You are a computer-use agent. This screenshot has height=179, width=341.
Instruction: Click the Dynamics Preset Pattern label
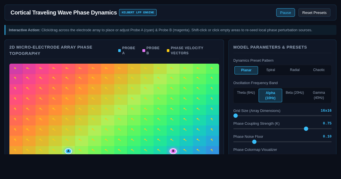[253, 61]
